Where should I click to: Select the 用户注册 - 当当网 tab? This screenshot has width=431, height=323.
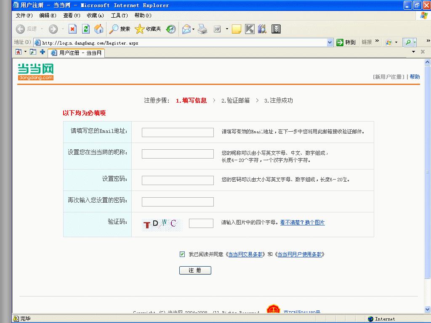pyautogui.click(x=77, y=53)
